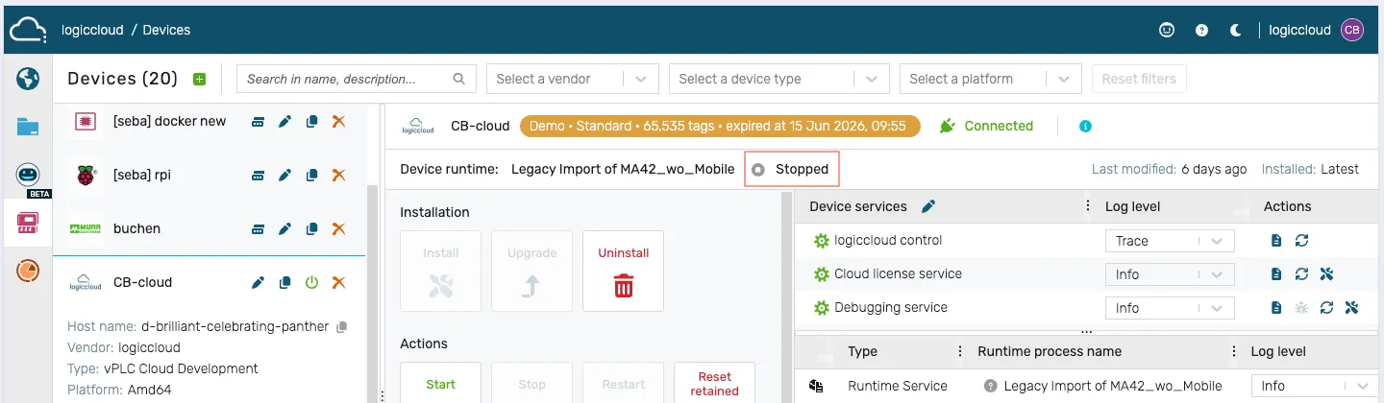Open the Select a platform dropdown
1384x403 pixels.
click(991, 79)
